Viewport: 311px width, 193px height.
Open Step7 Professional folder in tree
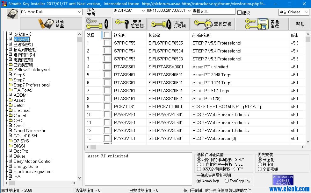[x=32, y=85]
